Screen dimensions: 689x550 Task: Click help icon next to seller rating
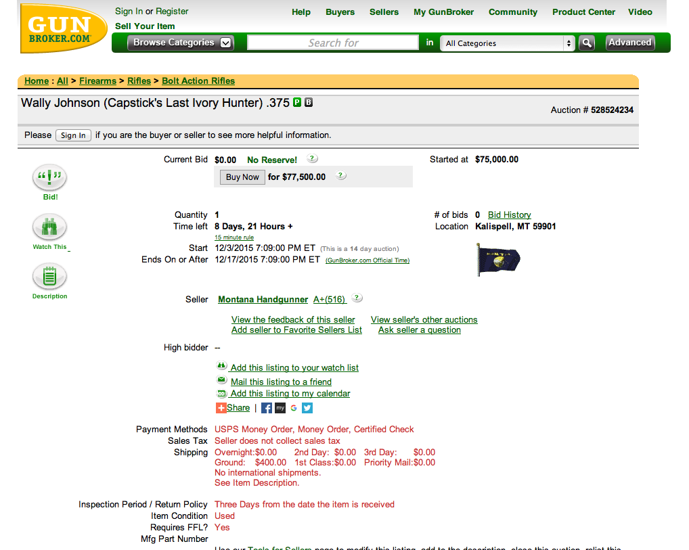[357, 298]
